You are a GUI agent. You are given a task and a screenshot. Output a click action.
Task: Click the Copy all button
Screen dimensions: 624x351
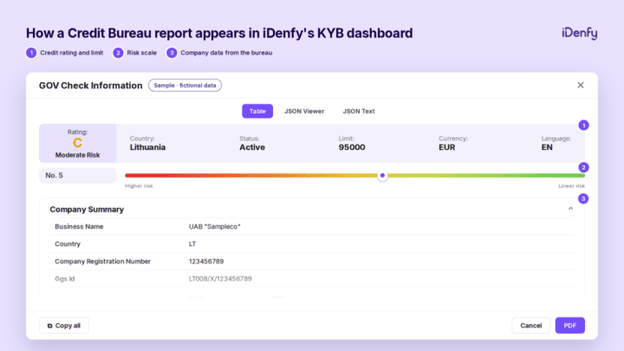tap(64, 326)
